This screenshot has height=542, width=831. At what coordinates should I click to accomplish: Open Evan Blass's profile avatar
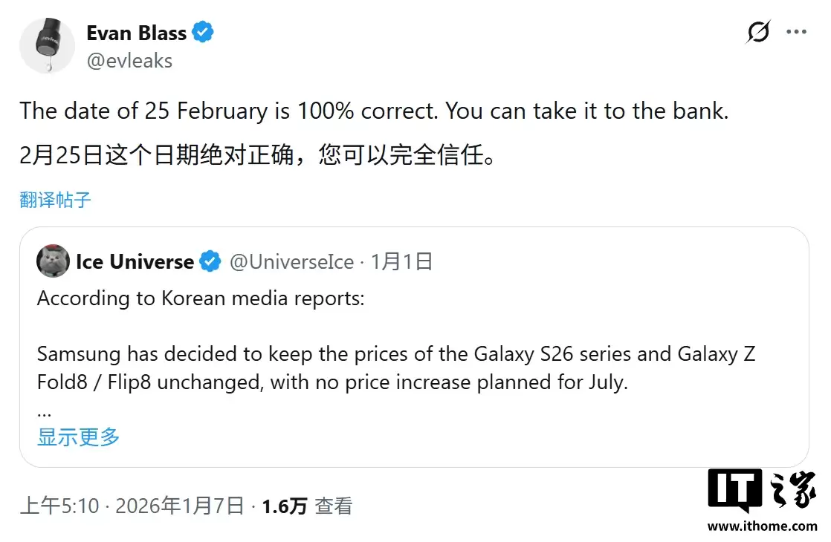pyautogui.click(x=48, y=45)
